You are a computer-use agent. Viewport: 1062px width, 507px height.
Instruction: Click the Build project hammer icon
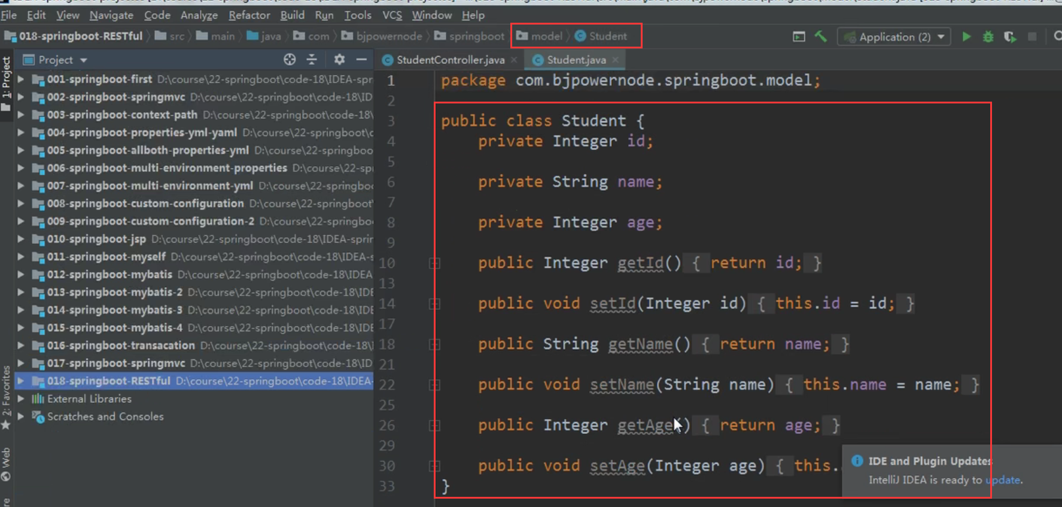point(820,36)
